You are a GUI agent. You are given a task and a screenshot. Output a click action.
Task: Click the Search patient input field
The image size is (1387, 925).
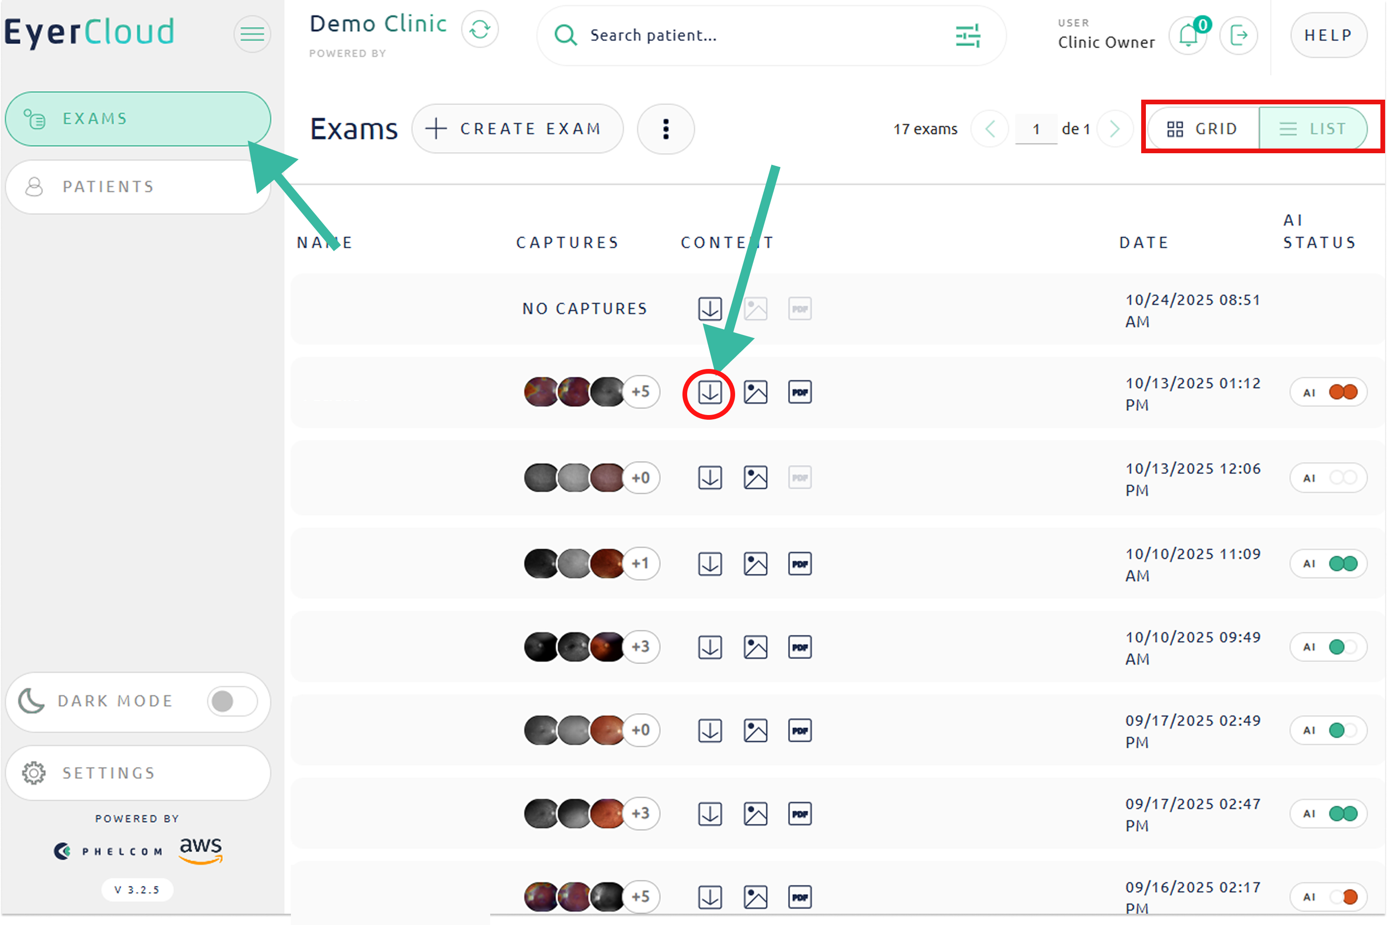[761, 36]
